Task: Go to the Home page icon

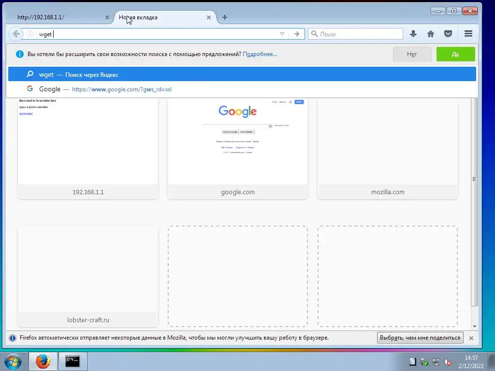Action: [x=431, y=34]
